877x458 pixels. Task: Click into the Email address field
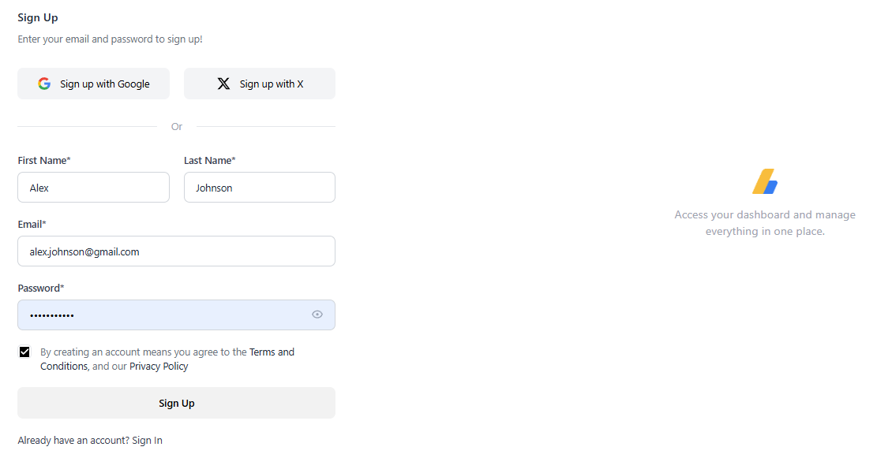coord(176,251)
